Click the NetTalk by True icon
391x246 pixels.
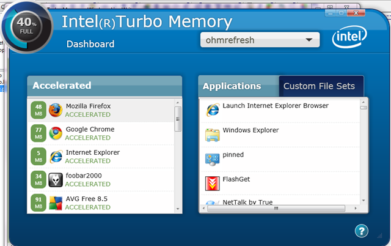(212, 202)
